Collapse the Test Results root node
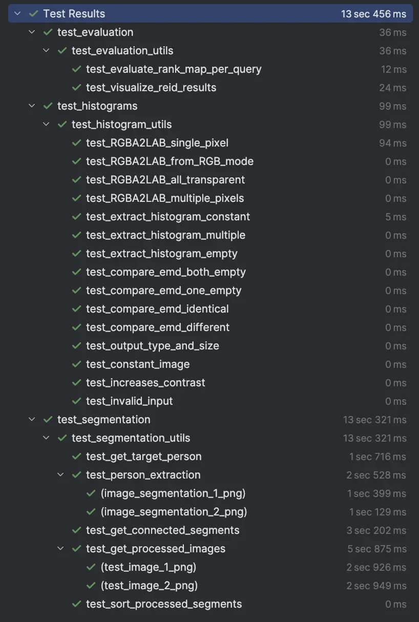 point(18,14)
